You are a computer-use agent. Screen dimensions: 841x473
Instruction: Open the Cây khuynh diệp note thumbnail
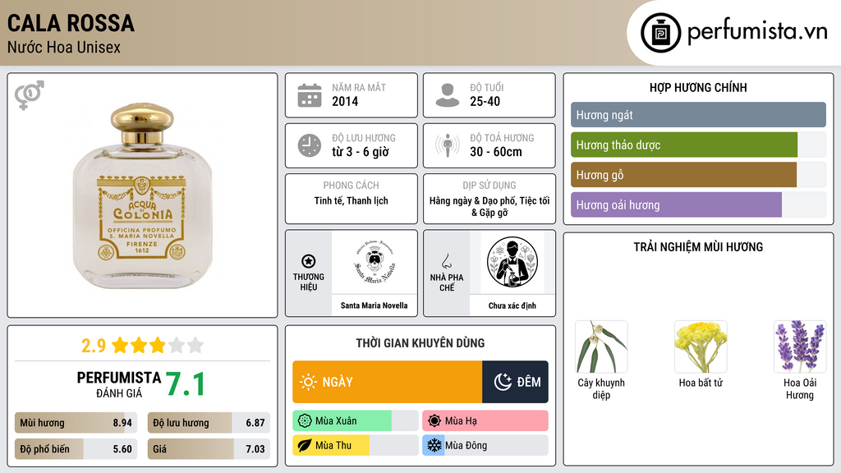pos(601,347)
